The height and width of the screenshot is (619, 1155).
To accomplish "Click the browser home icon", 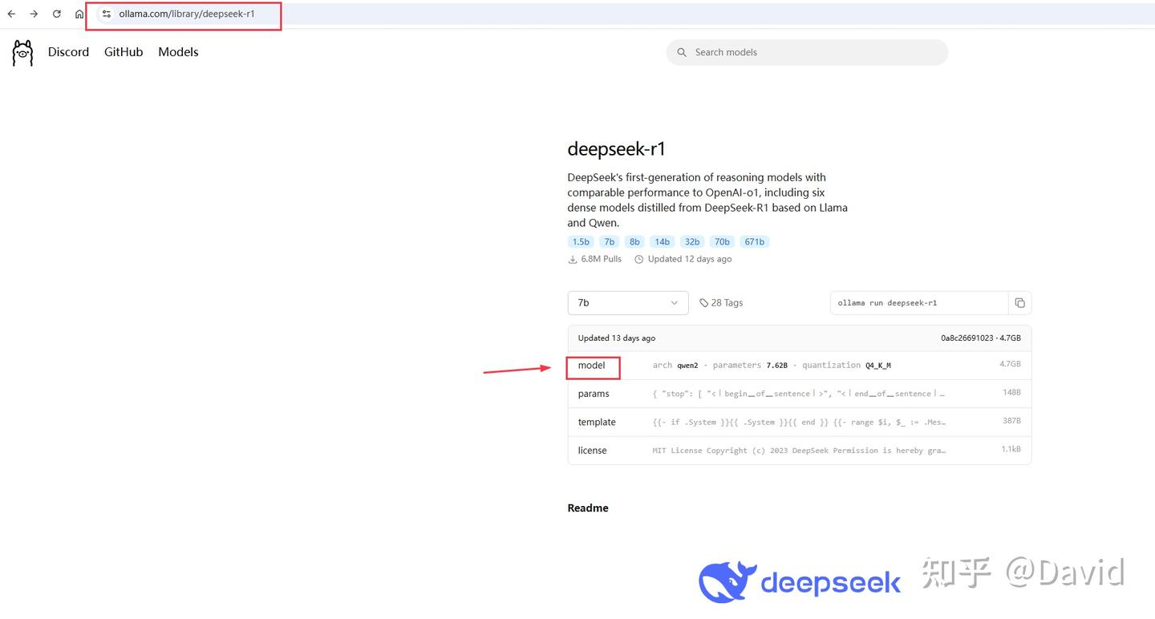I will pyautogui.click(x=79, y=14).
